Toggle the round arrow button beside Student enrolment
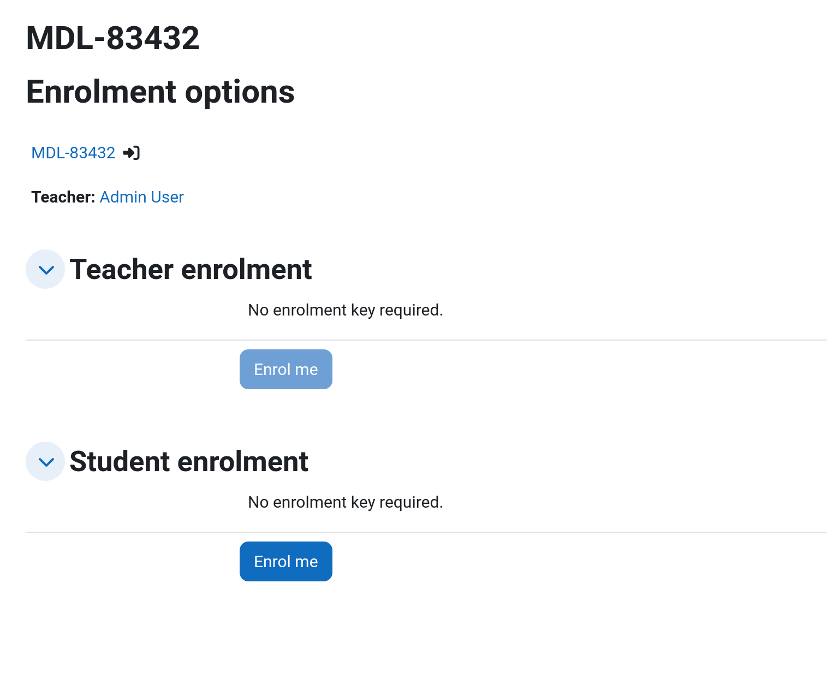Image resolution: width=827 pixels, height=690 pixels. [x=45, y=461]
